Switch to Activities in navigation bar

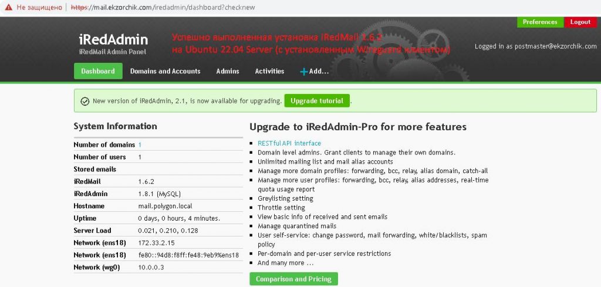coord(269,71)
